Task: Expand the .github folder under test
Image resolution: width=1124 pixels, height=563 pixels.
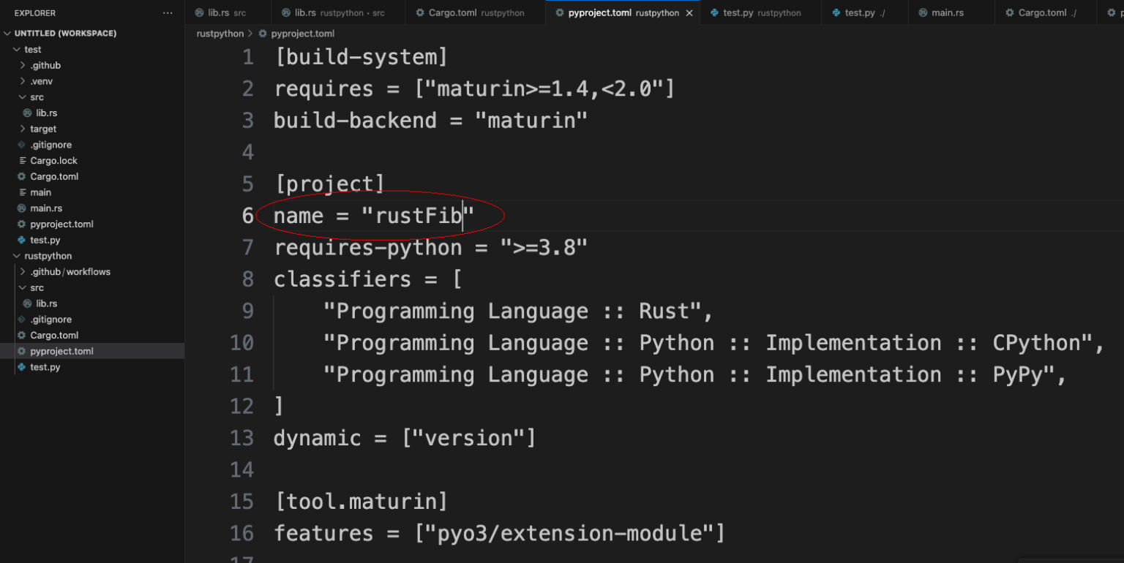Action: (x=45, y=65)
